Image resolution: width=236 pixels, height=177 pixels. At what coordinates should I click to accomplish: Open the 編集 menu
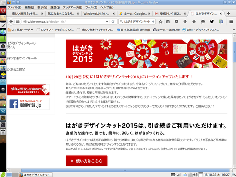click(x=29, y=7)
